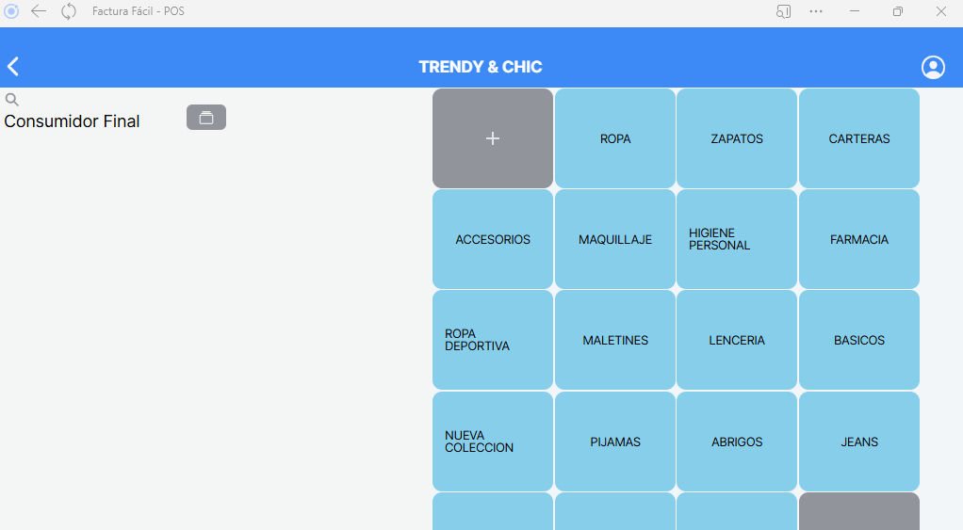Open the ZAPATOS category

[x=737, y=138]
